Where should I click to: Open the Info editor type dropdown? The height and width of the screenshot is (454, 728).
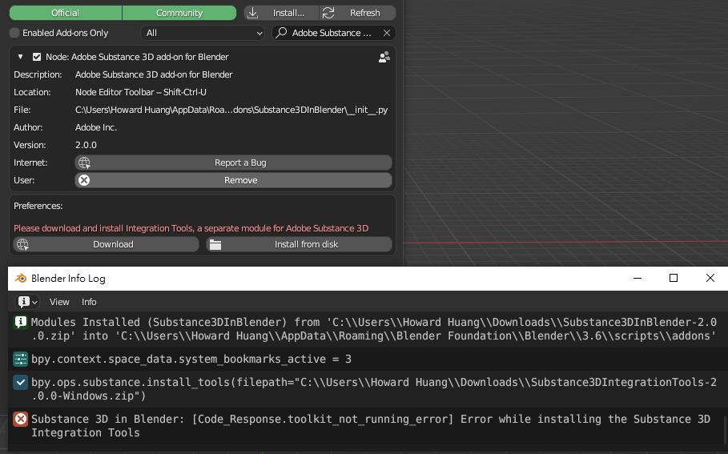[27, 302]
